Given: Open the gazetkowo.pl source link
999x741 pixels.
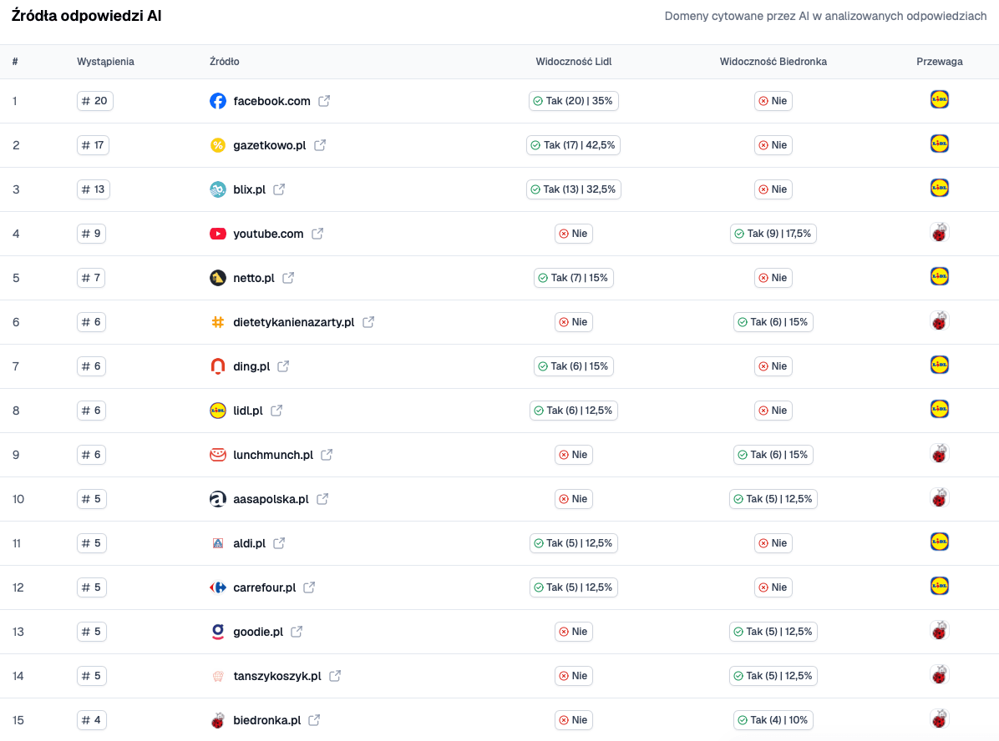Looking at the screenshot, I should tap(270, 145).
